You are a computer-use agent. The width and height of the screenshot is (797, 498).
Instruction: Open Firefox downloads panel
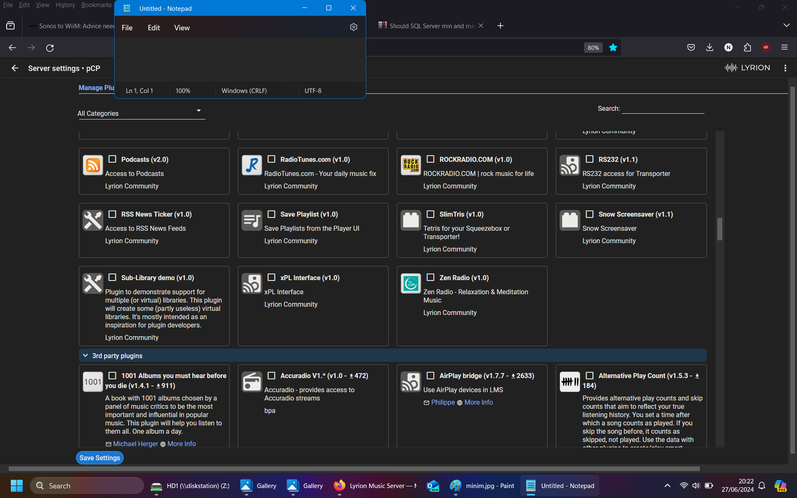point(709,47)
